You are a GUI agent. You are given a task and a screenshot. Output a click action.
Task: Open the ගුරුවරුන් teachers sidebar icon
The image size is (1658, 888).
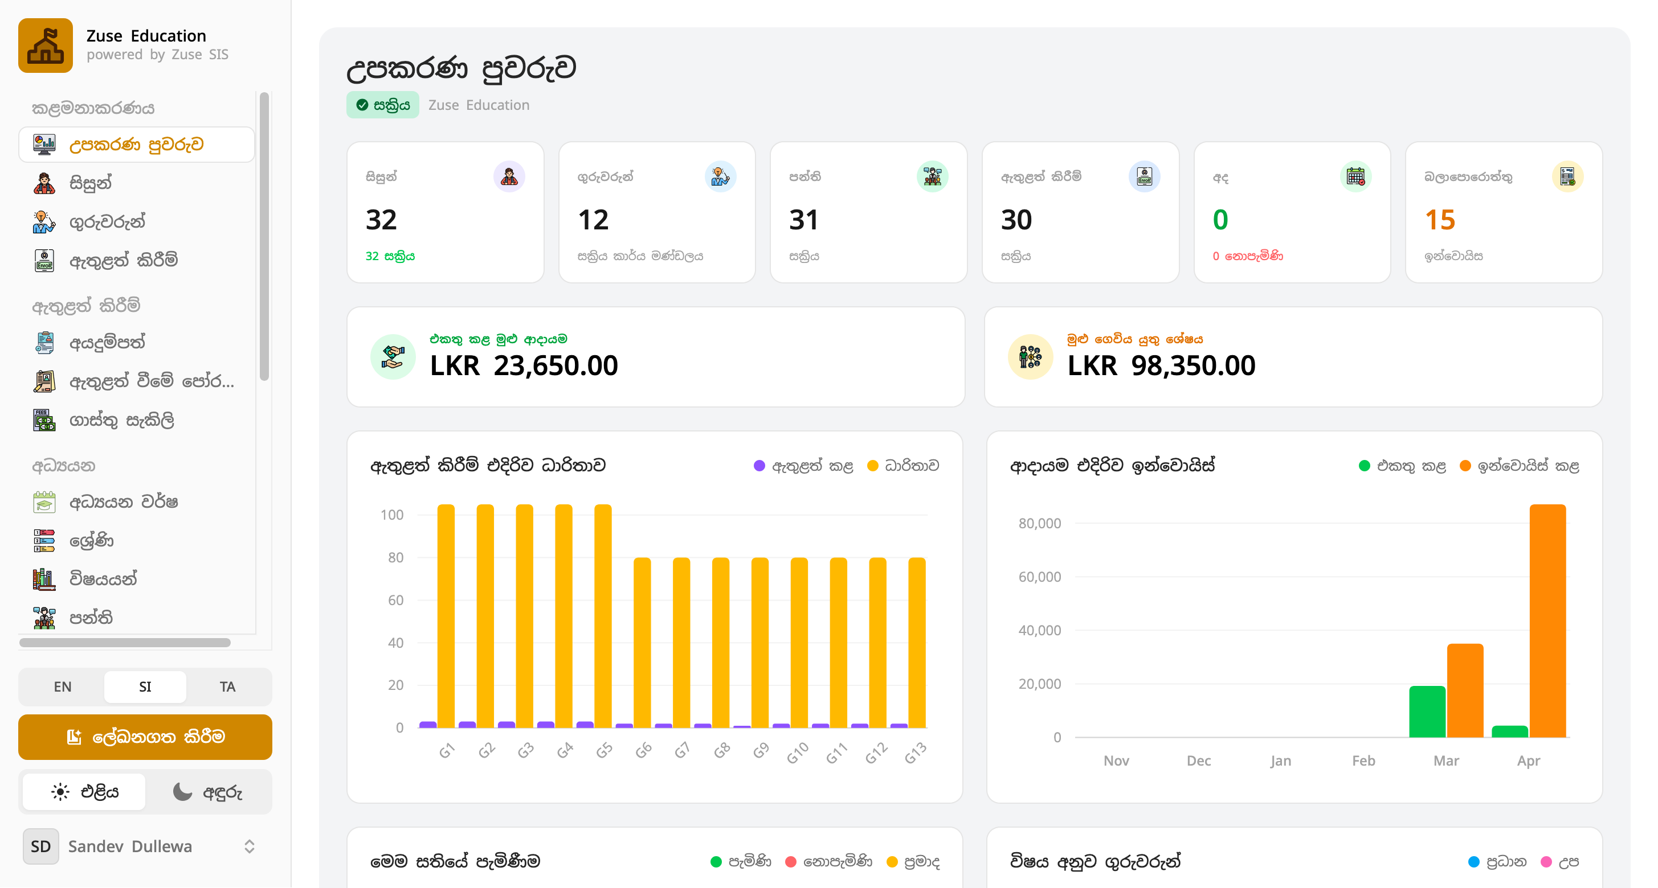pyautogui.click(x=44, y=222)
